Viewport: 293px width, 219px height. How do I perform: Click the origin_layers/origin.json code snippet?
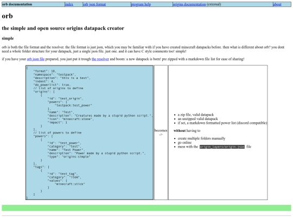coord(222,147)
